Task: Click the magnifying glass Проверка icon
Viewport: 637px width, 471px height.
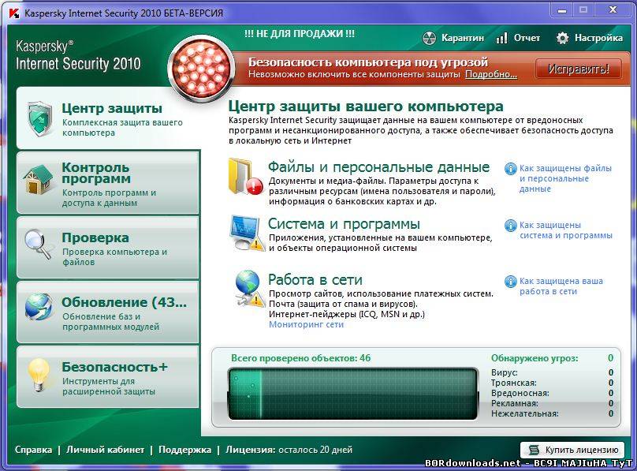Action: [38, 244]
